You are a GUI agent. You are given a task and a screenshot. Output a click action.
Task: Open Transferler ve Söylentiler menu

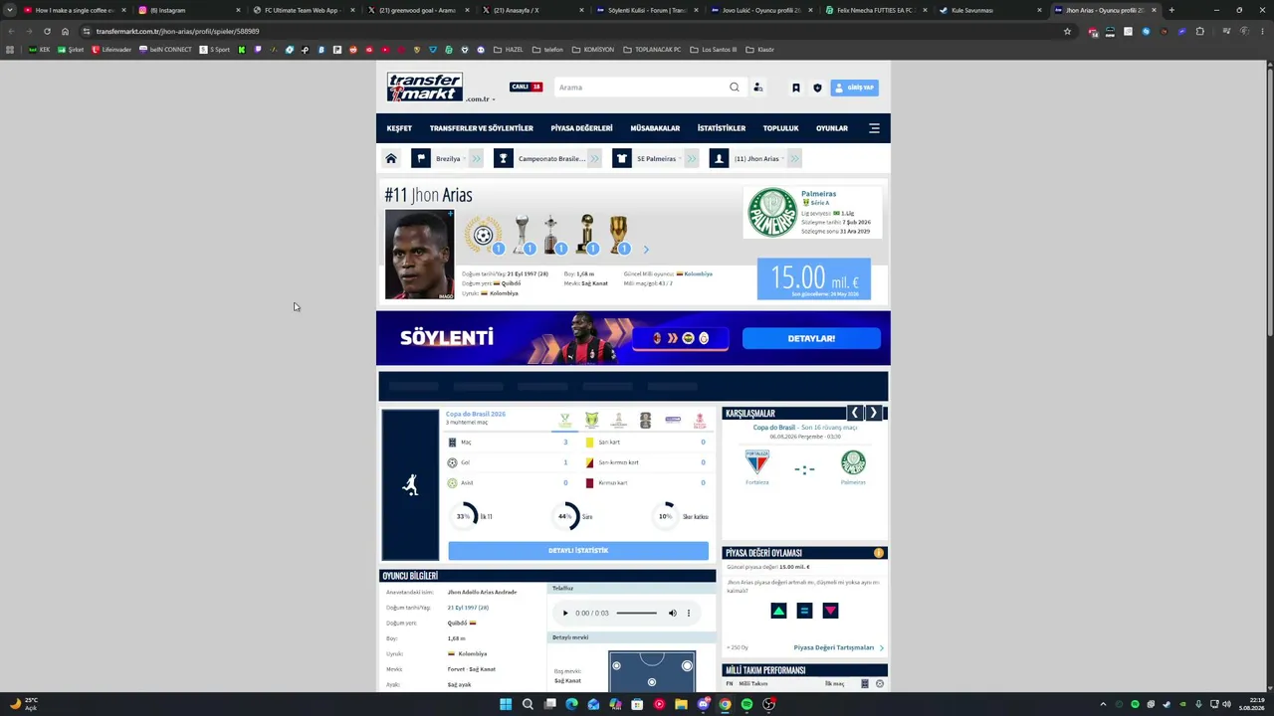click(482, 128)
